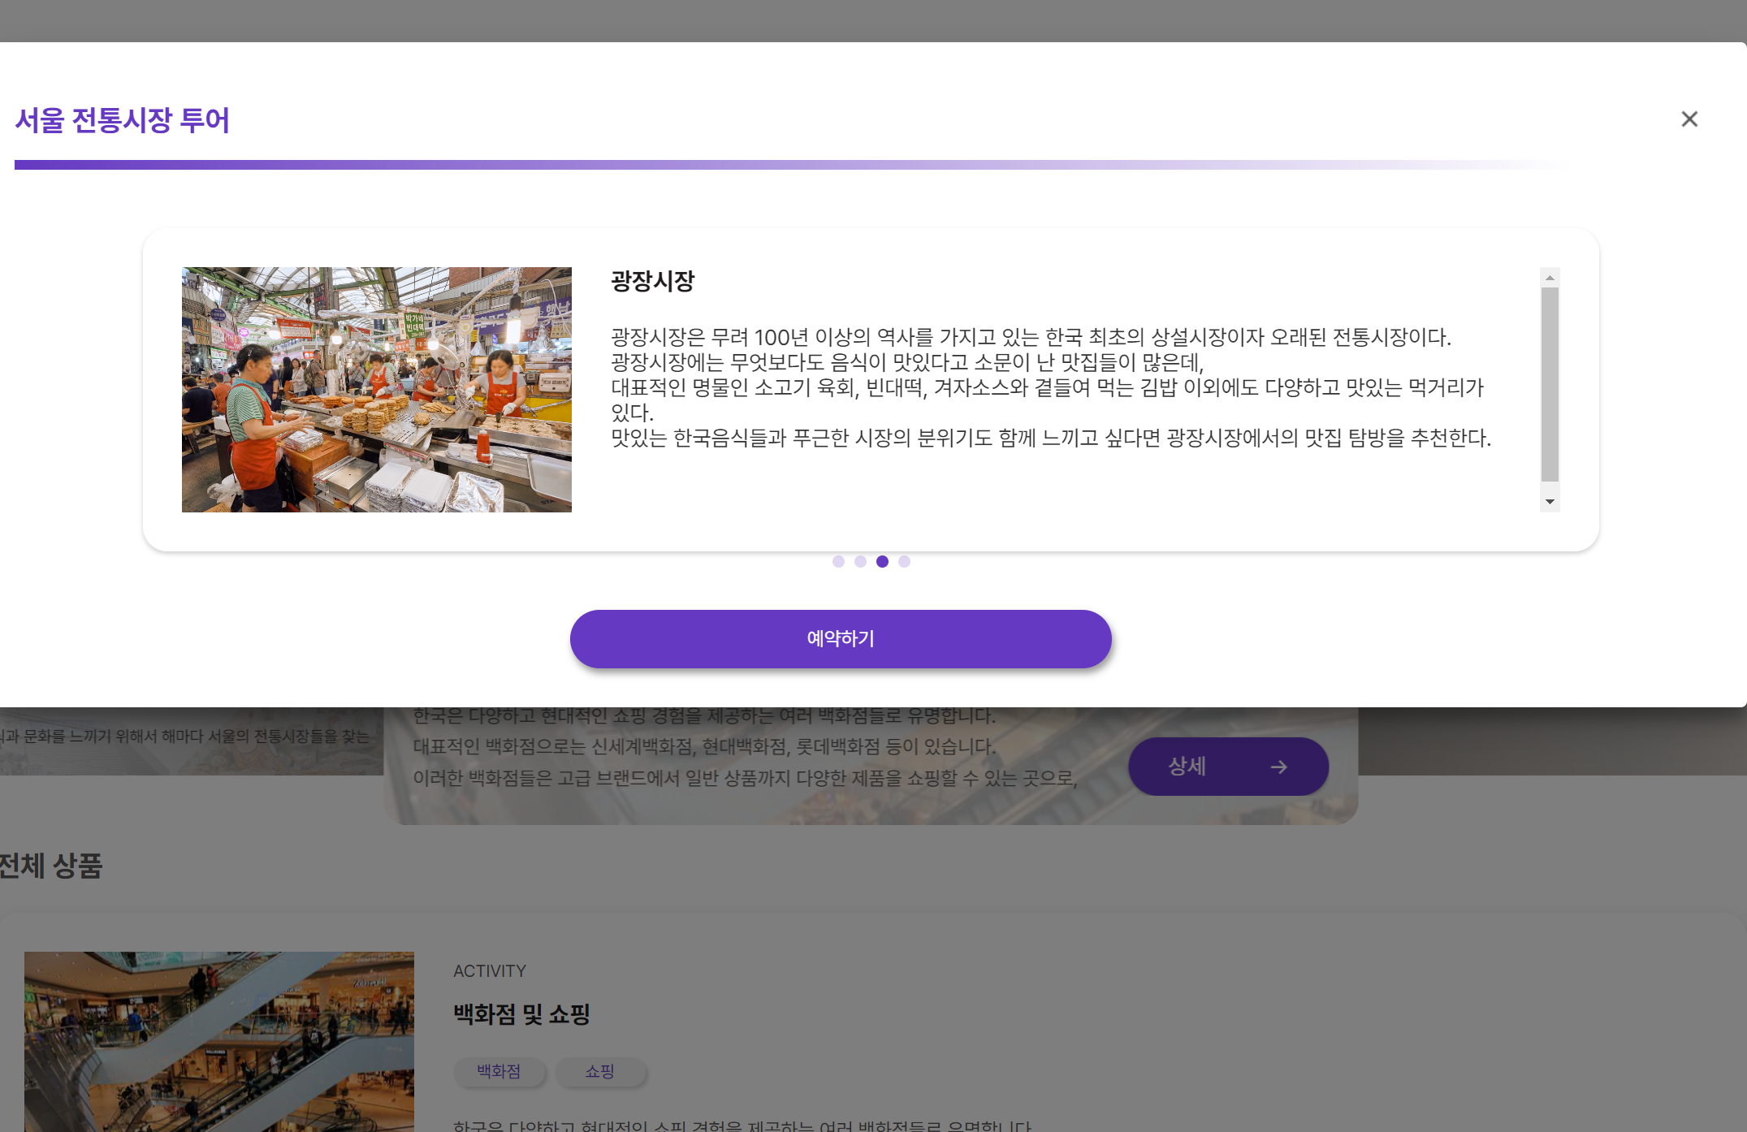Image resolution: width=1747 pixels, height=1132 pixels.
Task: Select the 백화점 tag
Action: [499, 1071]
